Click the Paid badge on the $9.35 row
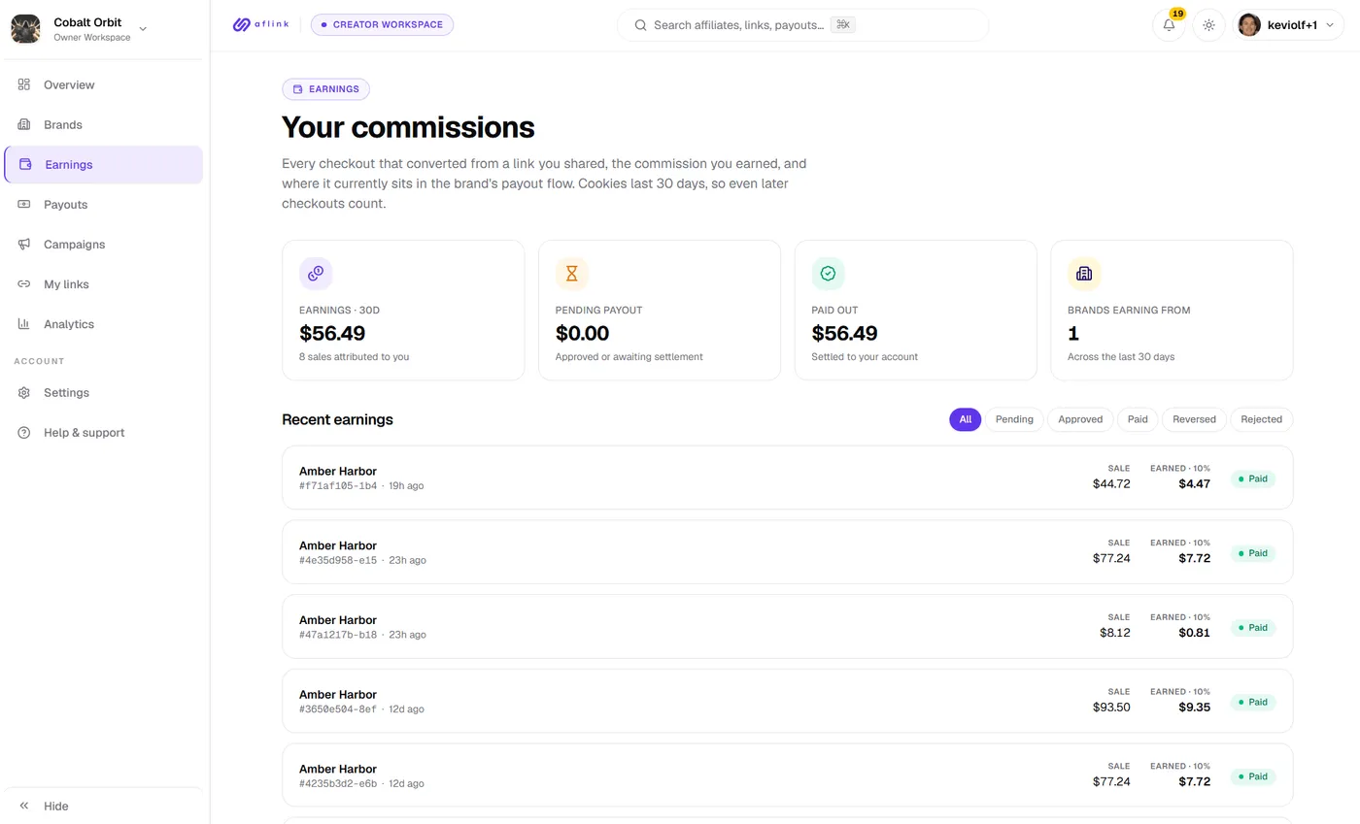1360x824 pixels. coord(1252,702)
